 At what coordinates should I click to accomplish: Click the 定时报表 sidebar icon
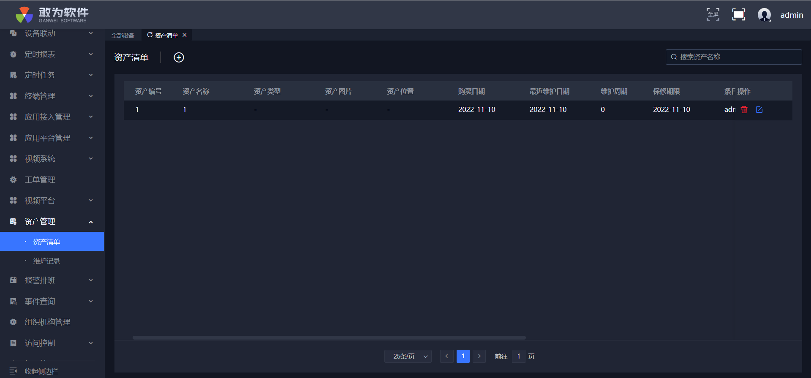click(x=13, y=54)
